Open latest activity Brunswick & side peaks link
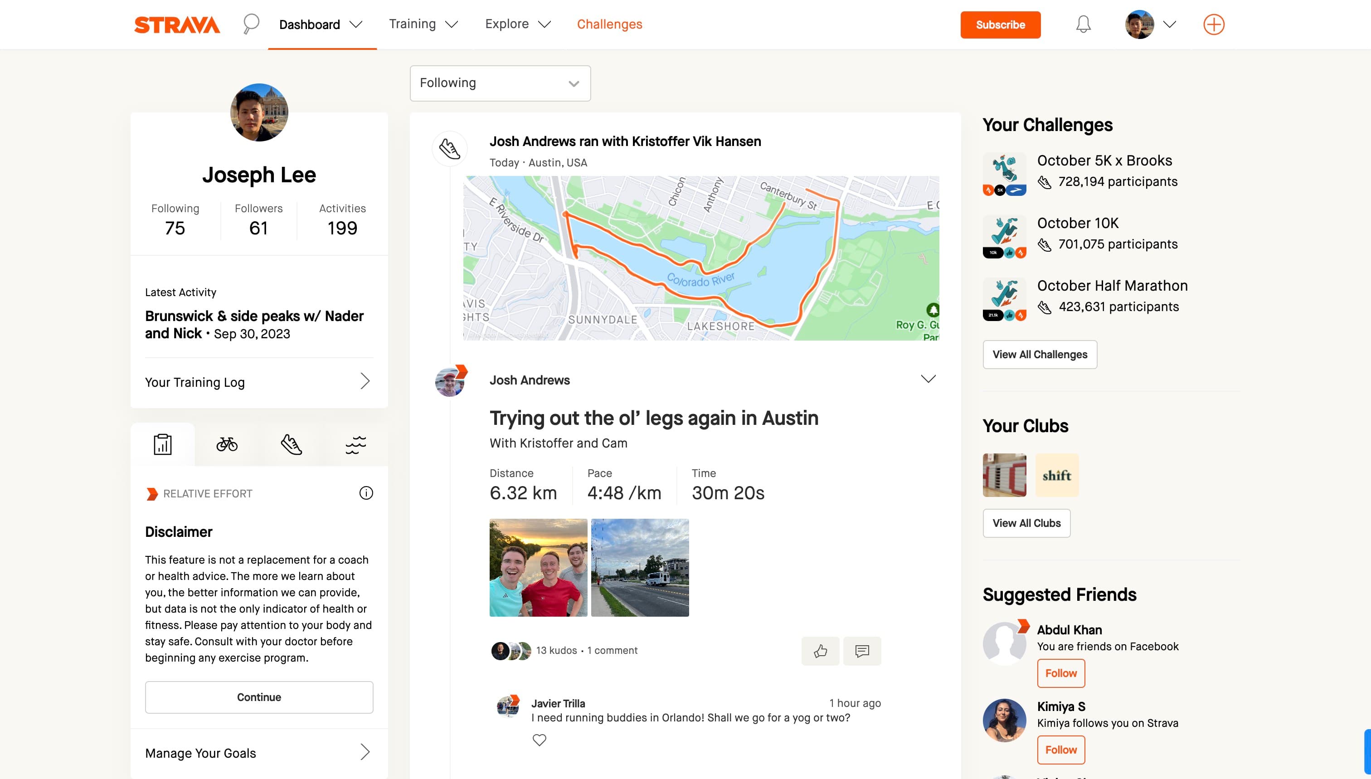 pos(254,324)
